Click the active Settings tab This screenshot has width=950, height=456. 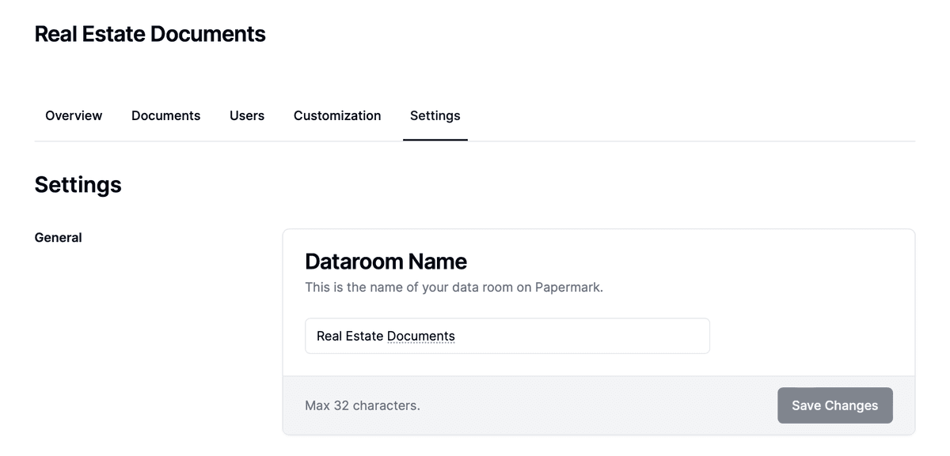435,115
